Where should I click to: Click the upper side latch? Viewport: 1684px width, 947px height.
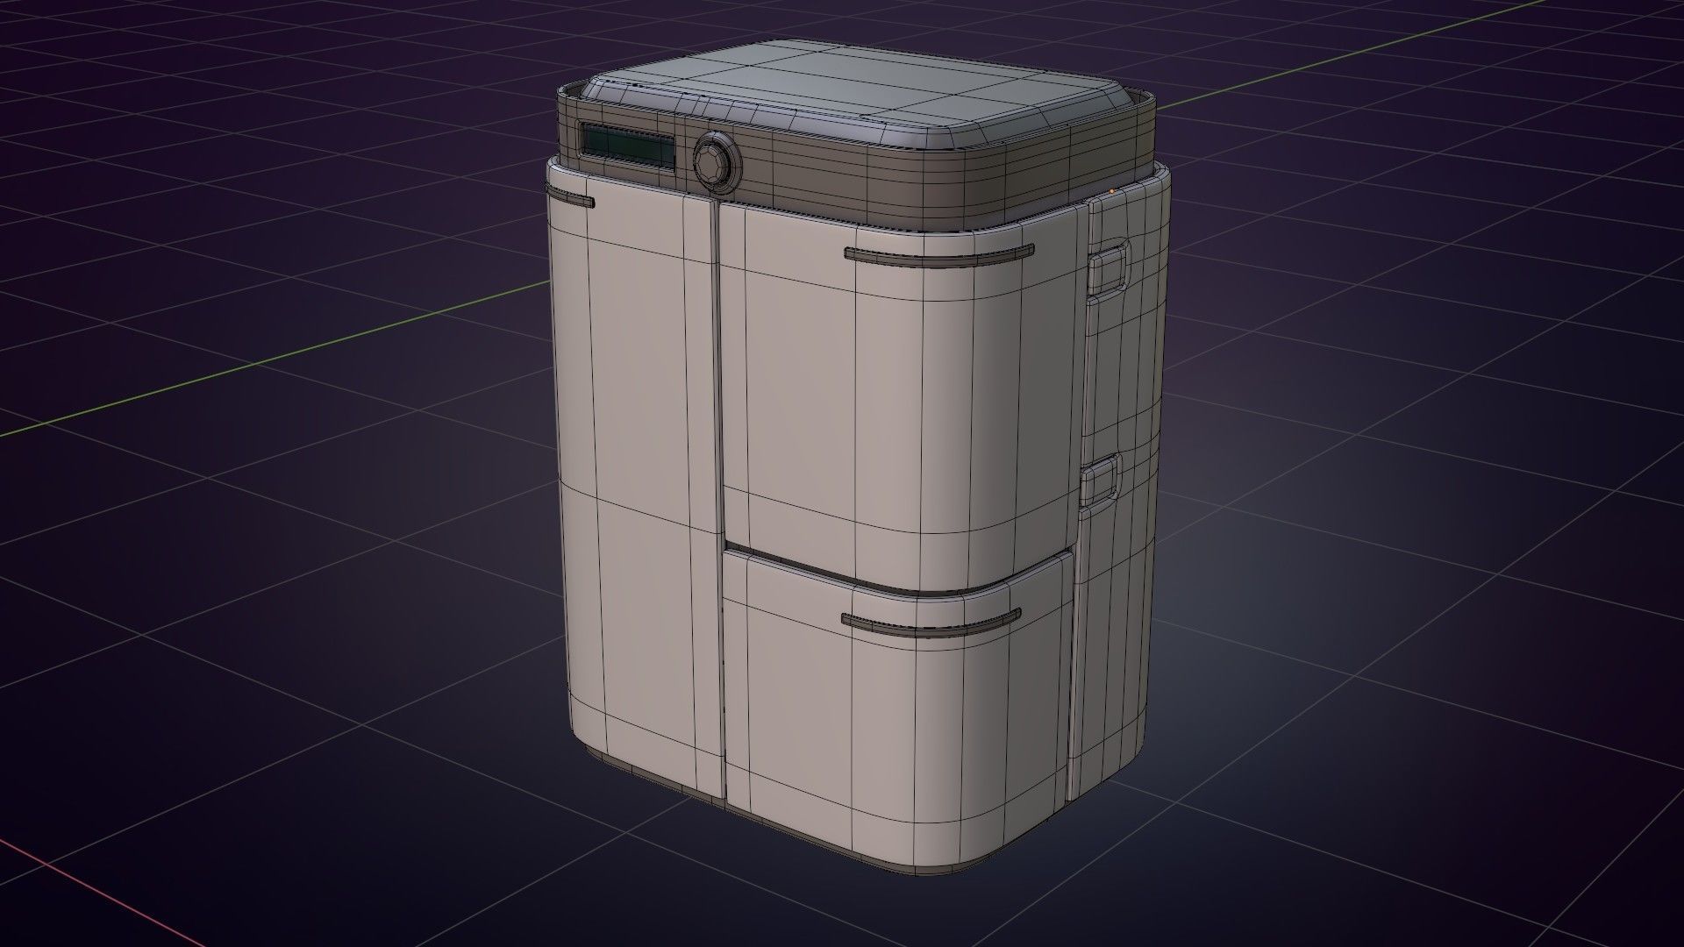(1109, 270)
